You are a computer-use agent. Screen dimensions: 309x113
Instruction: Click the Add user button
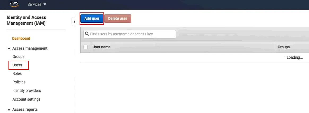tap(92, 19)
